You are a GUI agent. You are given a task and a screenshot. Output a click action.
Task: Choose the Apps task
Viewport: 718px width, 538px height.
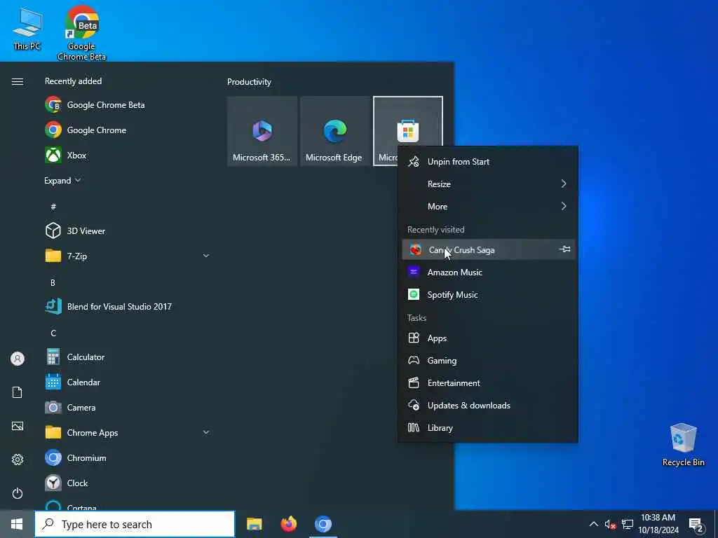(x=488, y=338)
